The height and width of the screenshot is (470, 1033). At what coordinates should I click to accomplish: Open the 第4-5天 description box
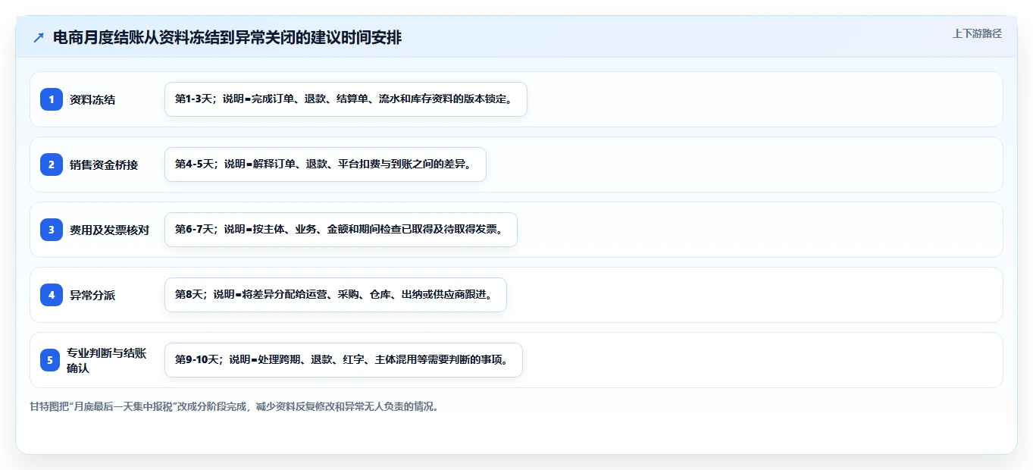click(x=325, y=164)
